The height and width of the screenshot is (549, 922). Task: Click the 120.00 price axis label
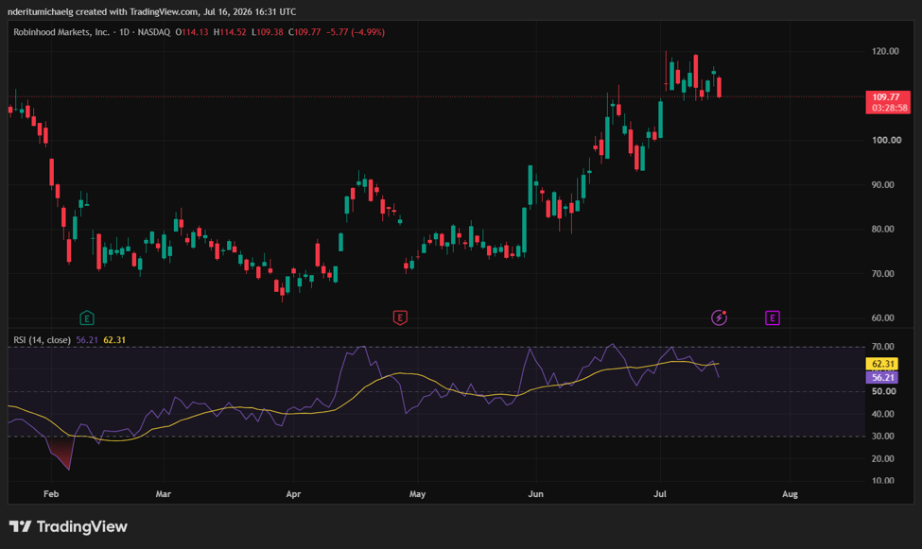(885, 51)
